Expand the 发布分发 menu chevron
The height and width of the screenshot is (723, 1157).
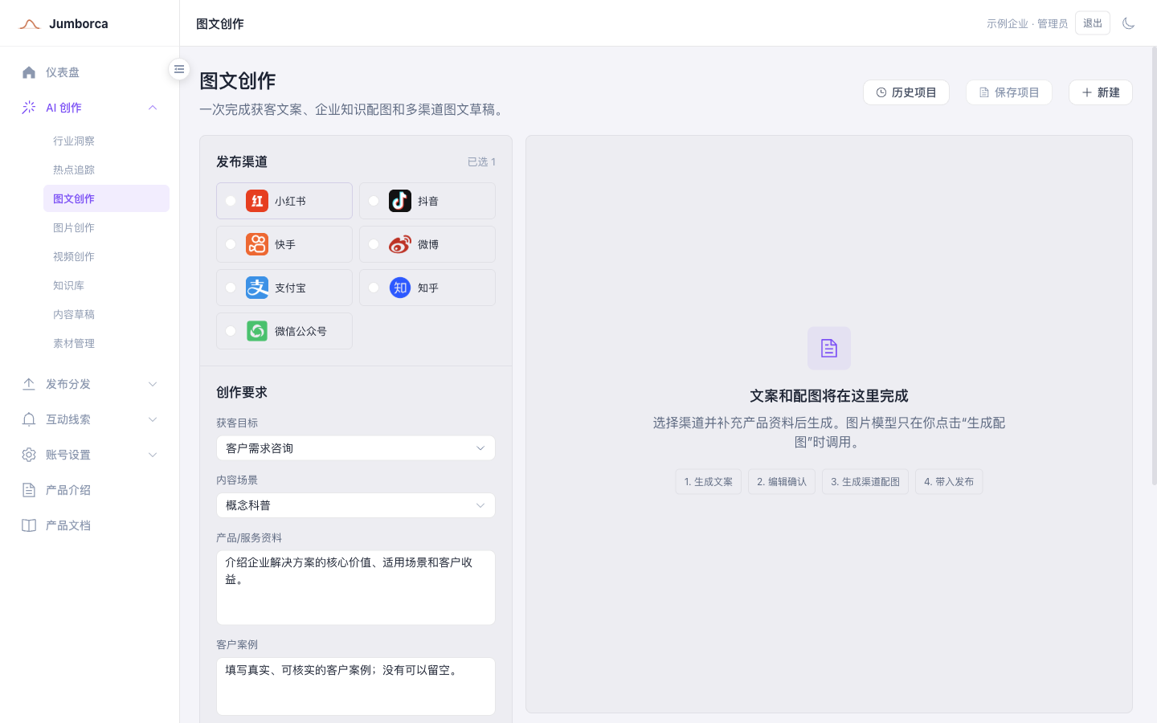click(153, 384)
